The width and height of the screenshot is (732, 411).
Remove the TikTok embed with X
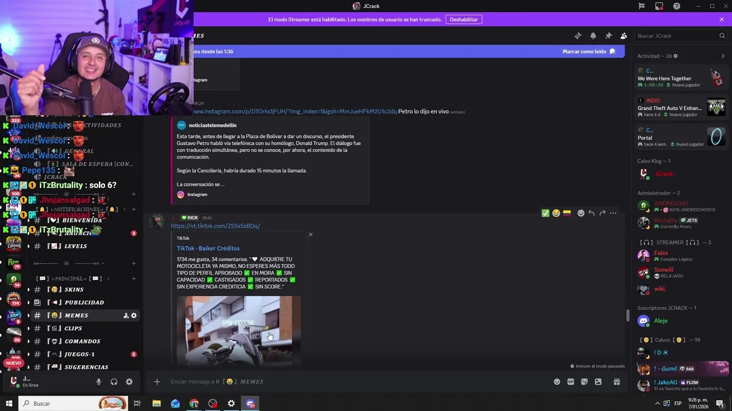(311, 235)
